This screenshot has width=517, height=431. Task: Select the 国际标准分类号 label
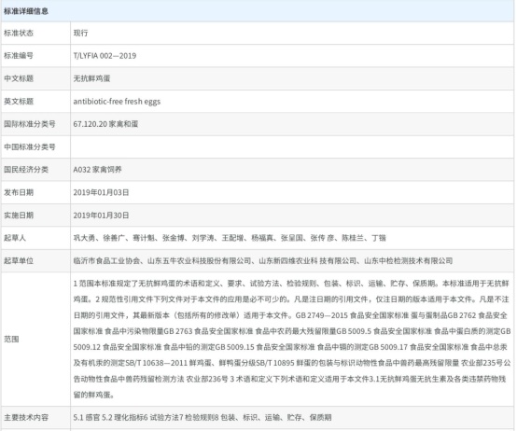pos(29,124)
